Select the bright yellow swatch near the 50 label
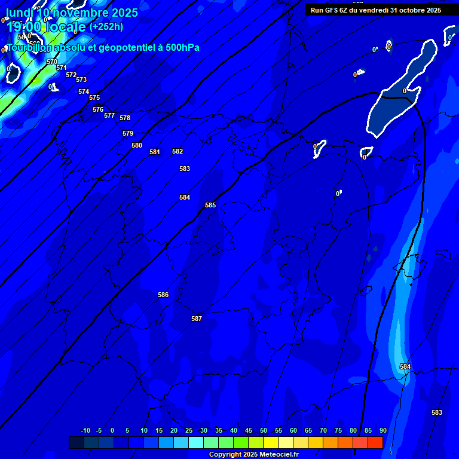This screenshot has height=459, width=459. (x=271, y=443)
